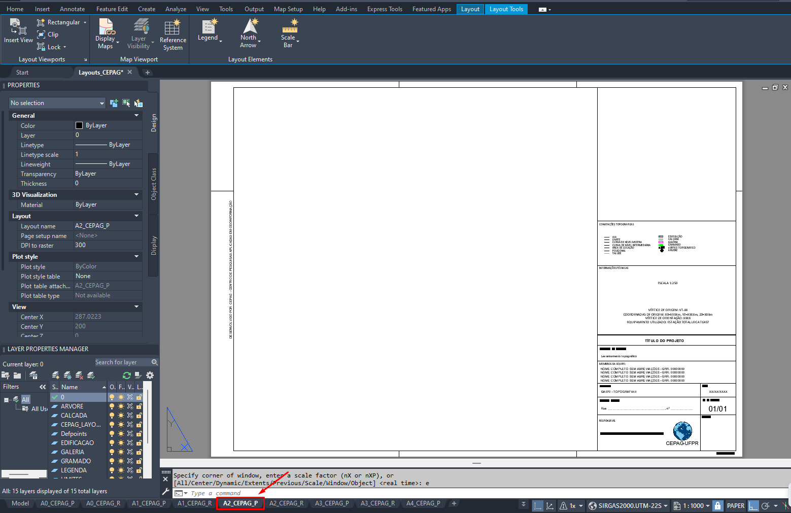Switch to the A3_CEPAG_P layout tab
Image resolution: width=791 pixels, height=513 pixels.
pos(332,503)
